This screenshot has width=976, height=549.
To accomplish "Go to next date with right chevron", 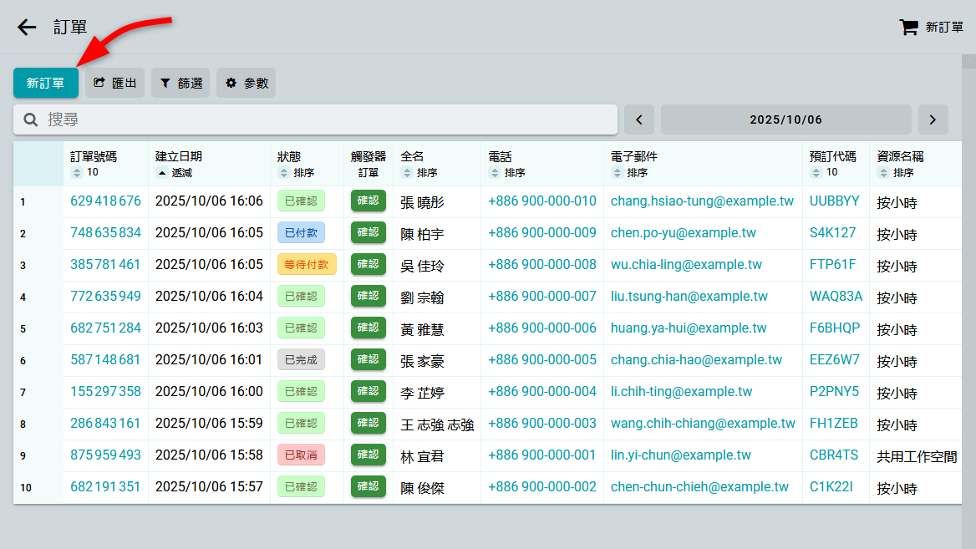I will click(933, 119).
